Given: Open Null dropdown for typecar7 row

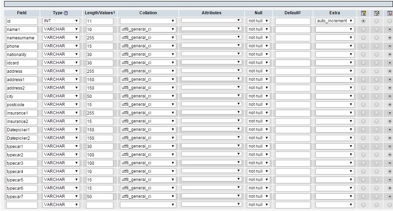Looking at the screenshot, I should (258, 196).
